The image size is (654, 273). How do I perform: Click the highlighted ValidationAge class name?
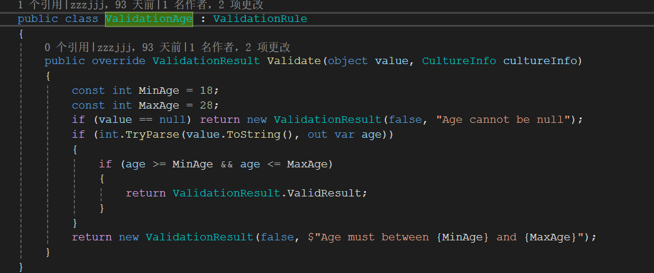click(x=149, y=19)
